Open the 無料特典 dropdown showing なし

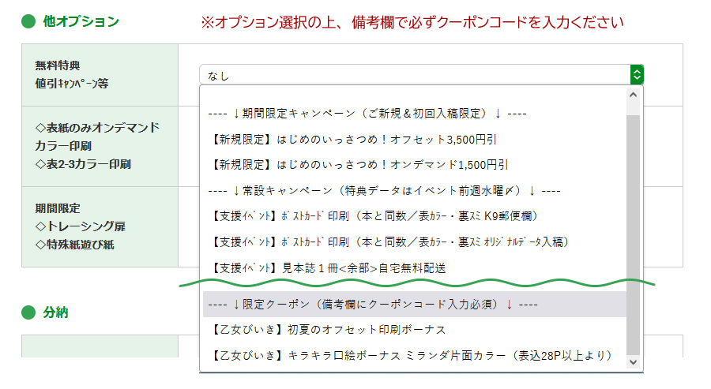coord(421,75)
